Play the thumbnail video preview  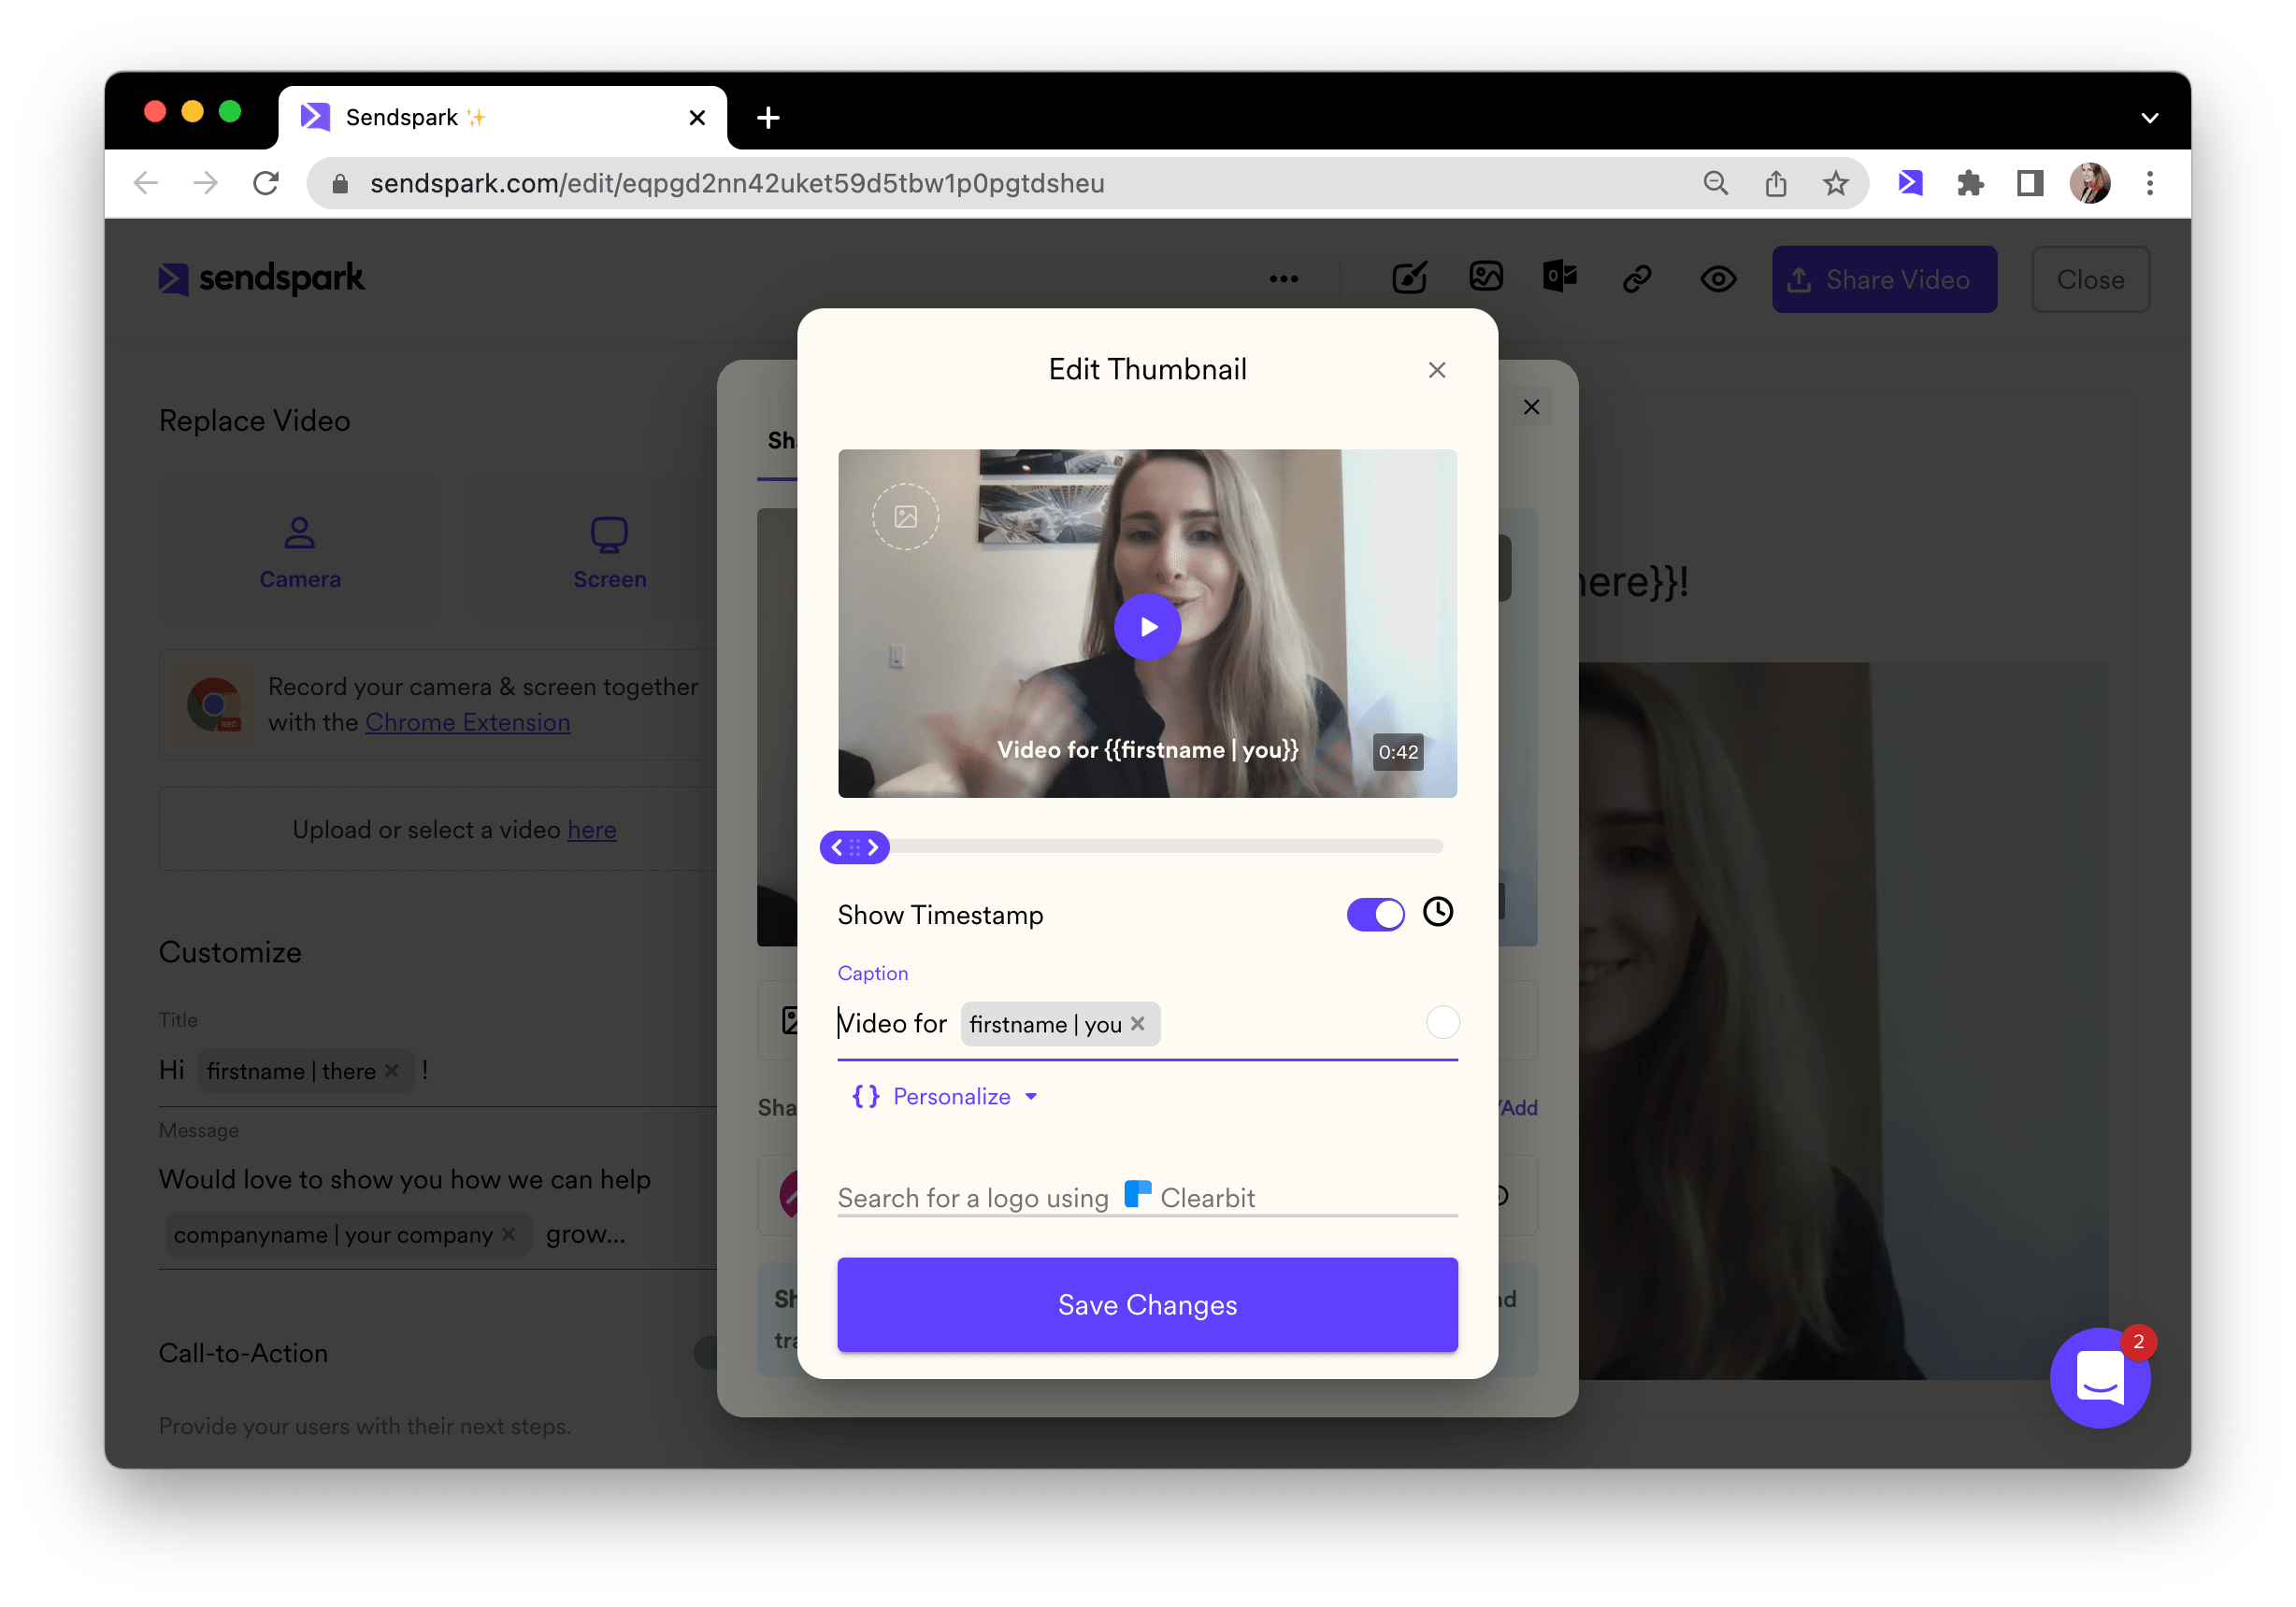point(1147,627)
